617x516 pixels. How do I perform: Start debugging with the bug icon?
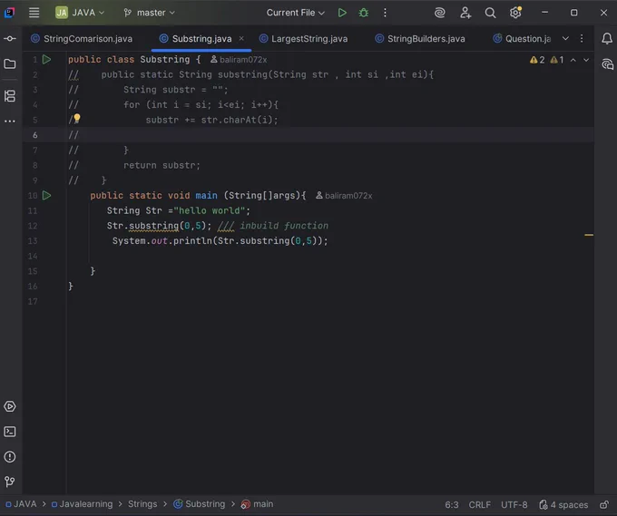coord(364,13)
